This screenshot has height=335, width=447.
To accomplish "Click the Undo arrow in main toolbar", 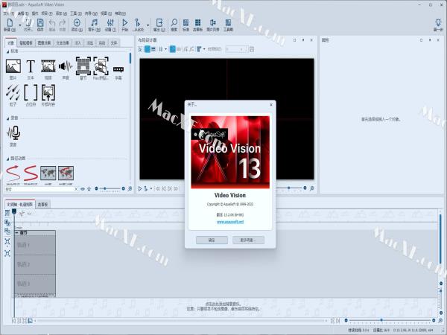I will tap(52, 23).
